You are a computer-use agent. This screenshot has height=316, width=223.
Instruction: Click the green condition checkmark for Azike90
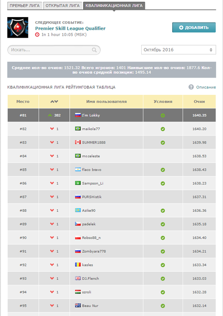tap(163, 211)
